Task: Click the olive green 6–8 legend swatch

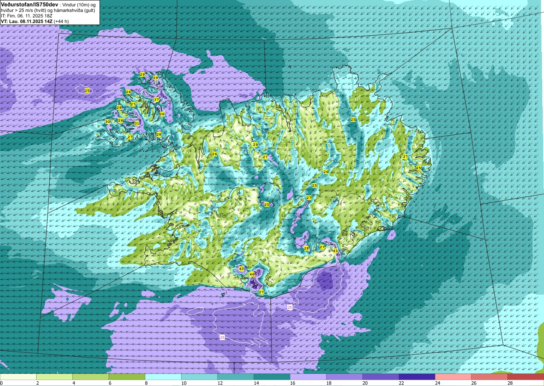Action: pos(127,377)
